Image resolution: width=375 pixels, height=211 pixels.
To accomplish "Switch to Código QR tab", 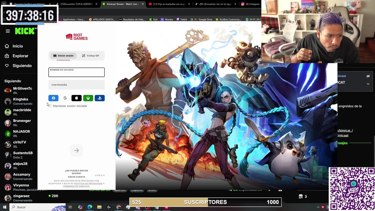I will pos(90,56).
